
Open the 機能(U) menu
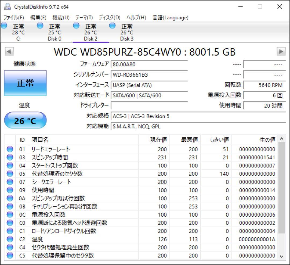click(x=61, y=18)
